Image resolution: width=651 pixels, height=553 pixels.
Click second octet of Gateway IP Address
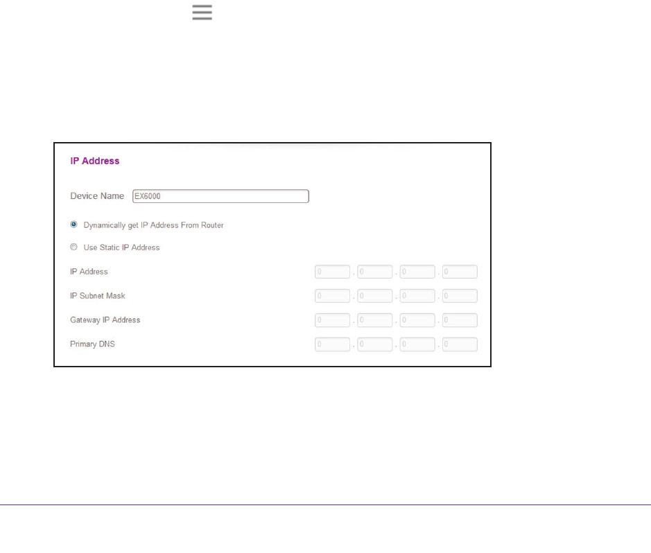point(375,320)
